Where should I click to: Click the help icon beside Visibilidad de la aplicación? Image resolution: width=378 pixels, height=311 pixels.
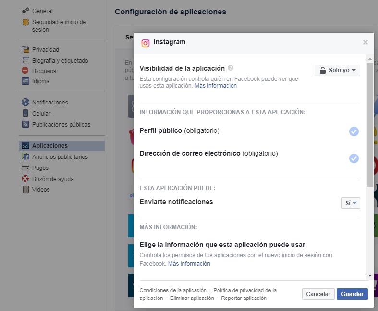coord(231,68)
